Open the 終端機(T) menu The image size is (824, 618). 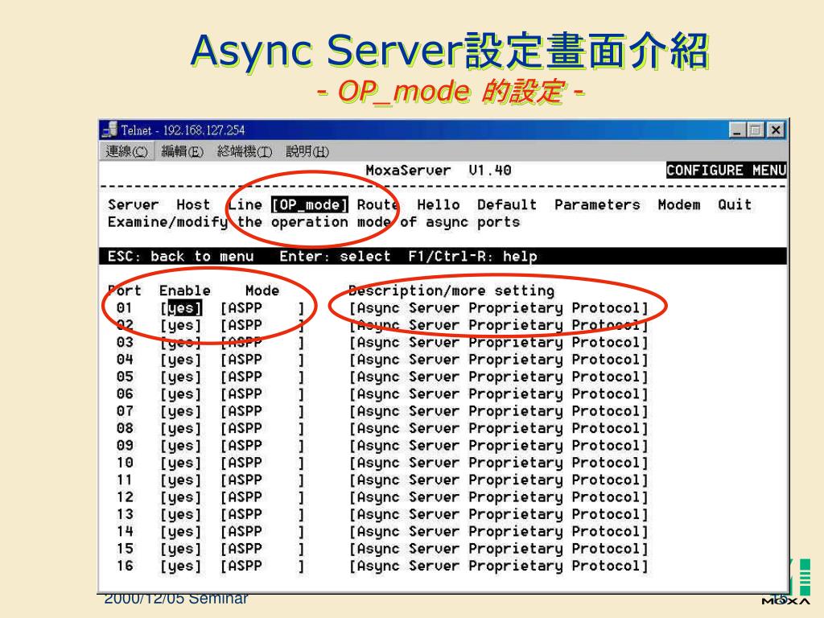[245, 152]
